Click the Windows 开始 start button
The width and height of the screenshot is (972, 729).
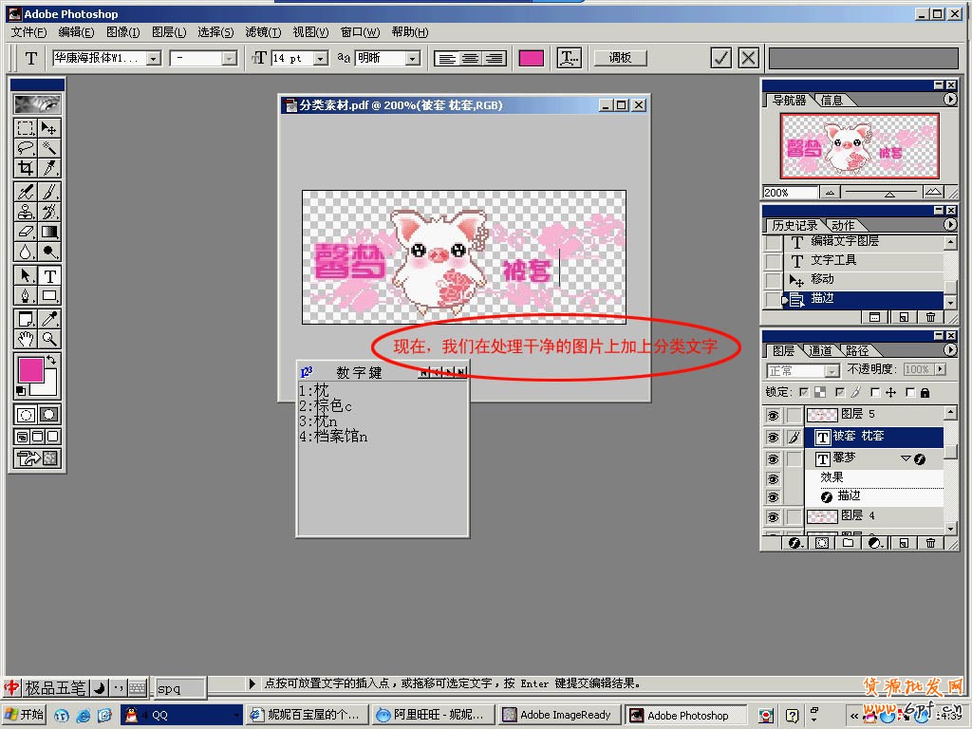[x=25, y=715]
